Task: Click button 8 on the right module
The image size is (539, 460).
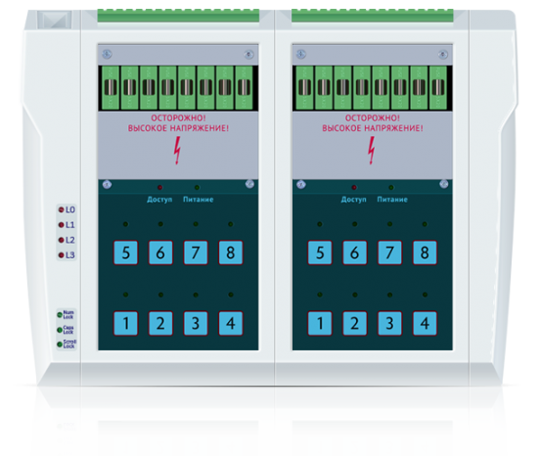Action: [425, 253]
